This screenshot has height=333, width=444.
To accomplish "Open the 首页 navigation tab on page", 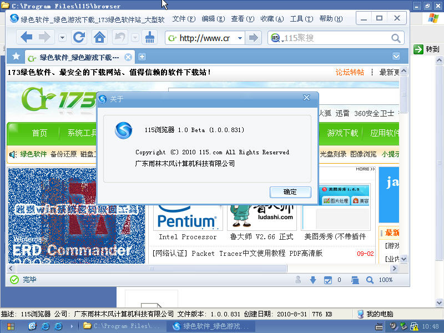I will (39, 133).
